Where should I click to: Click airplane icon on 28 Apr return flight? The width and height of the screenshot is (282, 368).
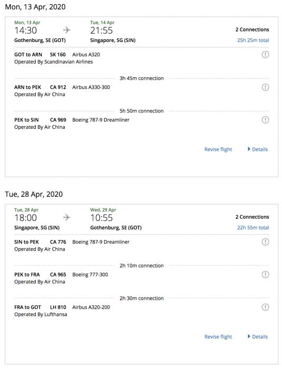coord(67,217)
